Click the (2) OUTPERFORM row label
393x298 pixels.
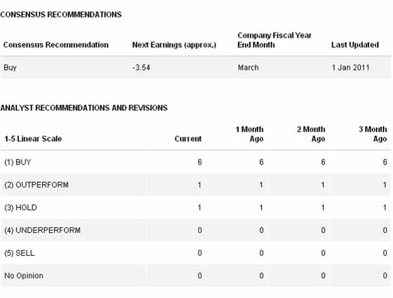[36, 185]
